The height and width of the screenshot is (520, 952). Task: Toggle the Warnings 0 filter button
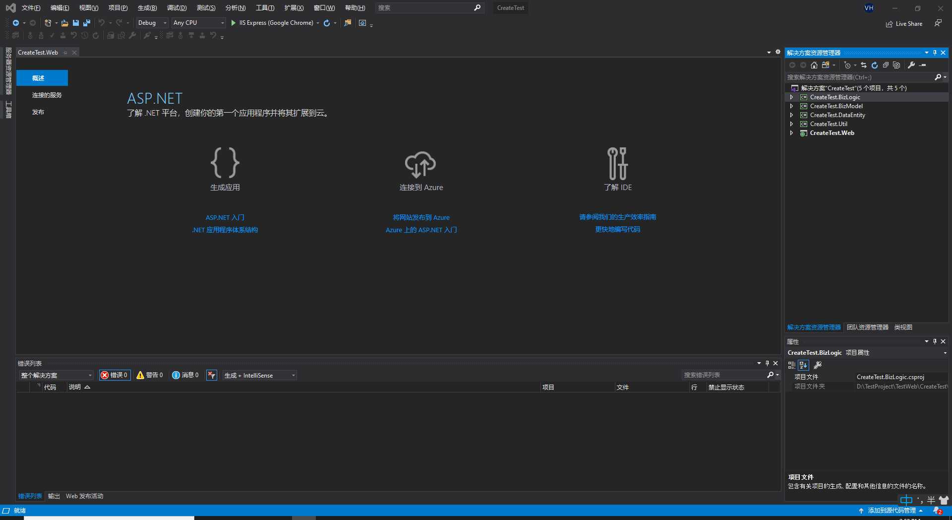[x=149, y=375]
